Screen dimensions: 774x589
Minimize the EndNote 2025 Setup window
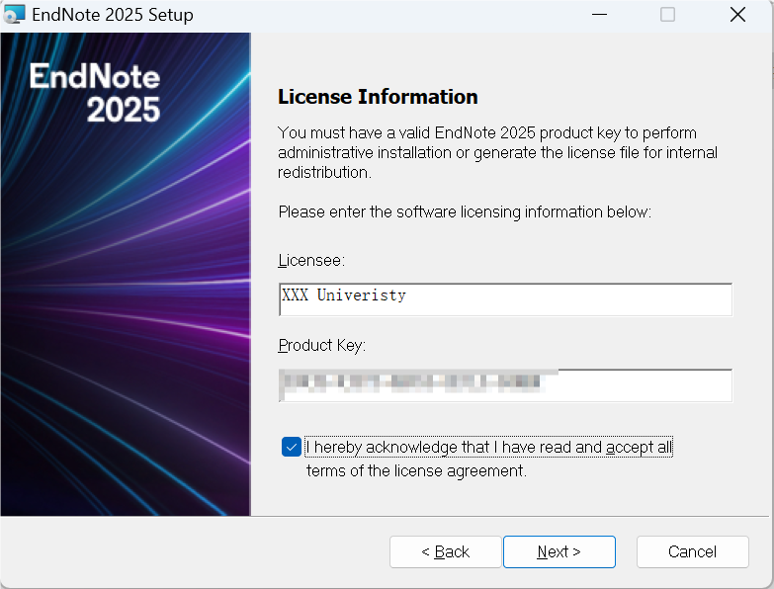point(598,15)
